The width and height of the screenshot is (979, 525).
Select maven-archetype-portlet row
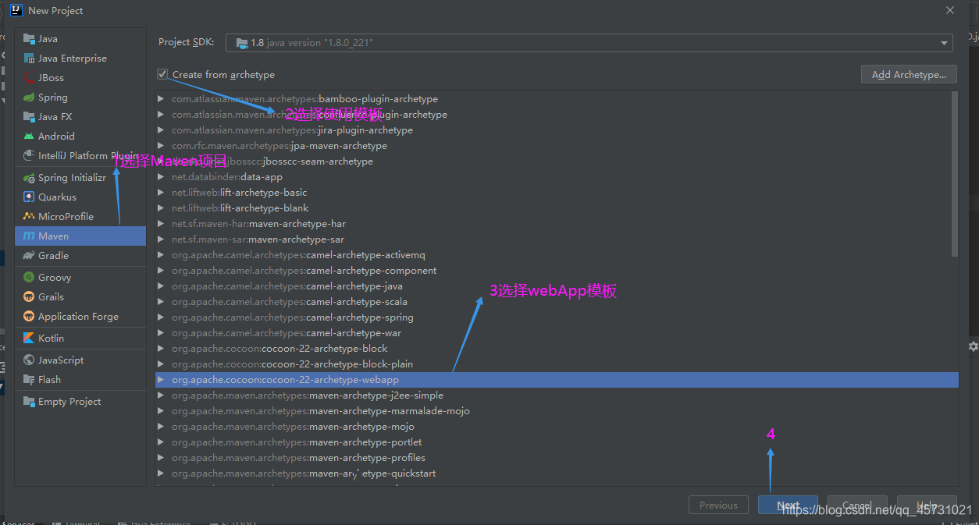coord(557,442)
